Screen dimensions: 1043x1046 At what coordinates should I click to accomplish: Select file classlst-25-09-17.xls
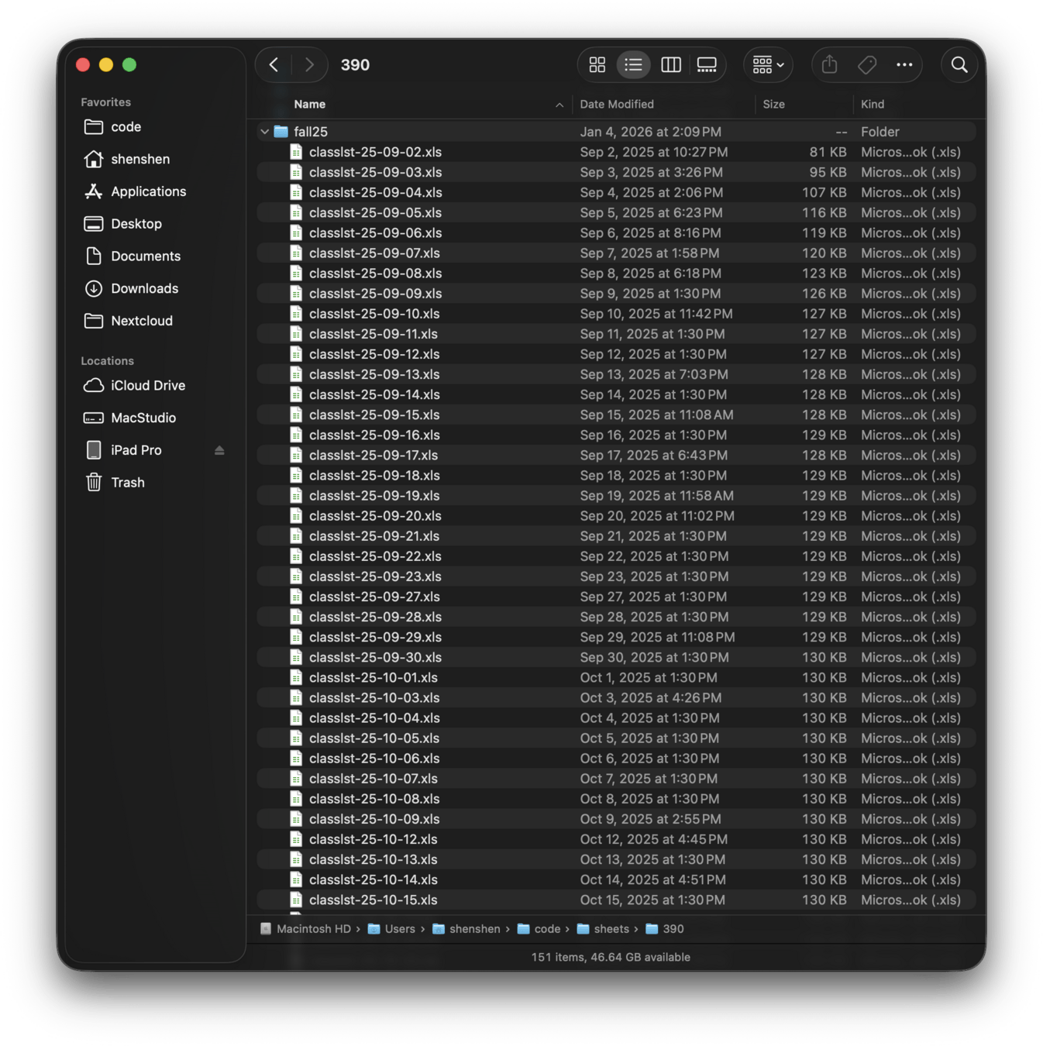(x=616, y=455)
